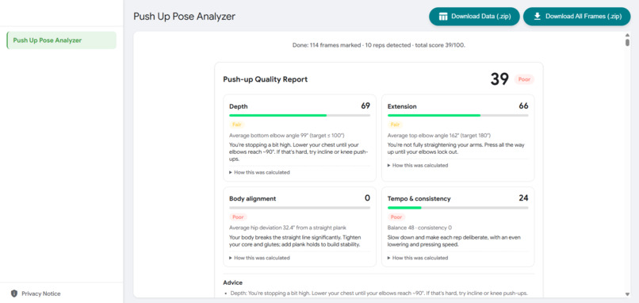639x303 pixels.
Task: Click 'Balance 48 · consistency 0' text
Action: coord(419,228)
